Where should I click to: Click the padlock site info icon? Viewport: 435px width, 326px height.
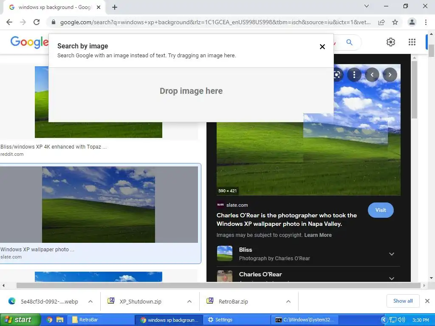coord(54,22)
